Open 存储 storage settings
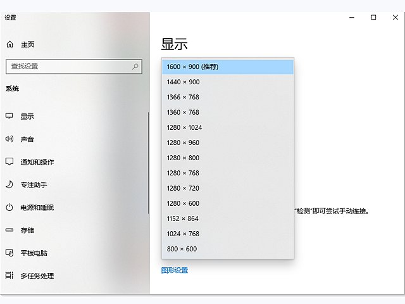 point(27,230)
